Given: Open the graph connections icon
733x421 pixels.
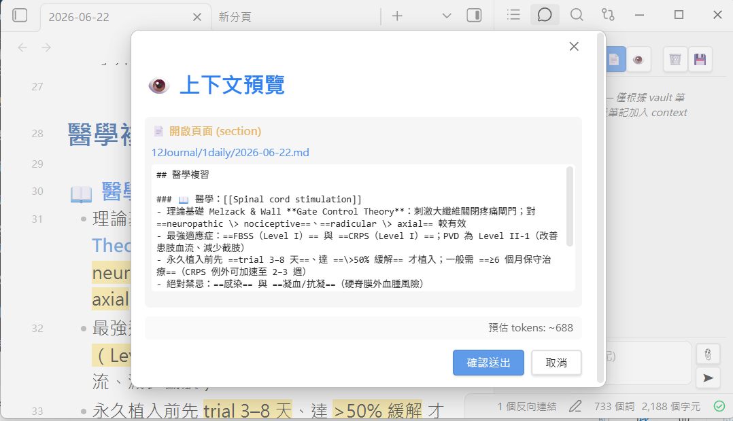Looking at the screenshot, I should (x=608, y=15).
